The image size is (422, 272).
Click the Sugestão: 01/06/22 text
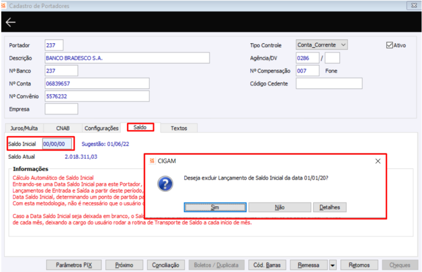point(105,144)
